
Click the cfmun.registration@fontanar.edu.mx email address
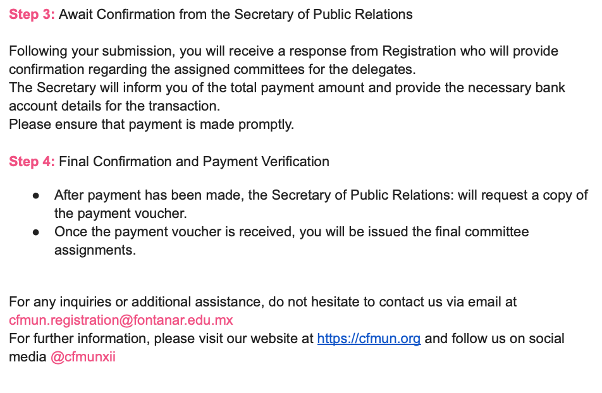121,320
